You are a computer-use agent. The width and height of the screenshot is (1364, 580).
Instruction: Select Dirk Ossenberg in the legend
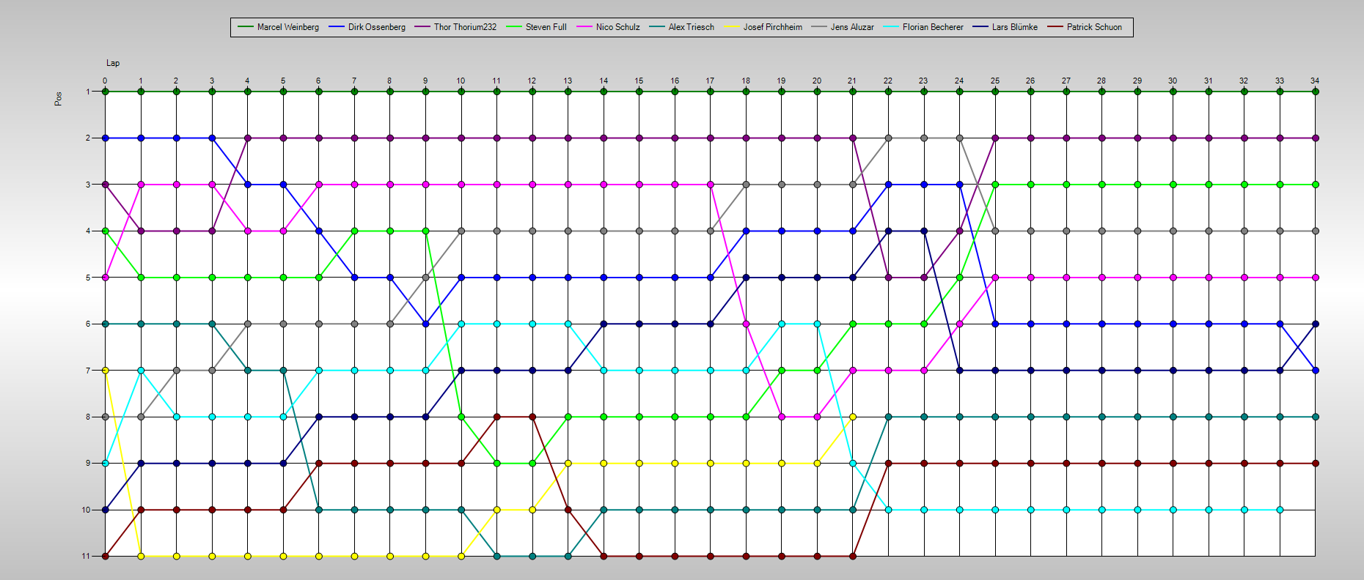[367, 27]
